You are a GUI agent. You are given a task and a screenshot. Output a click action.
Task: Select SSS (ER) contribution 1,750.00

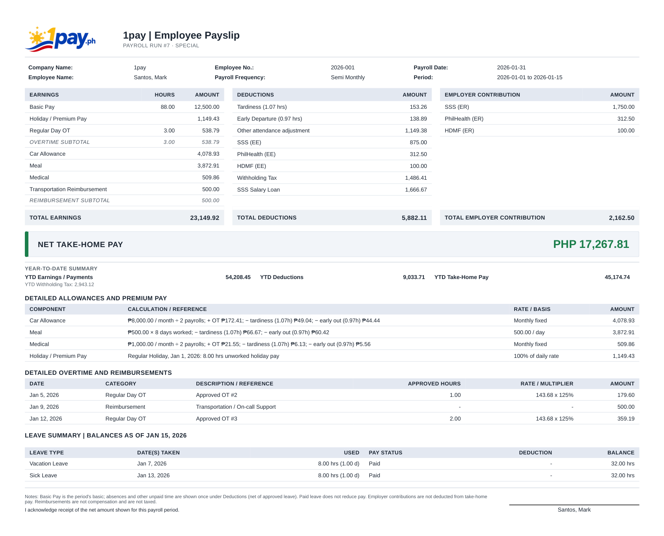[x=623, y=107]
